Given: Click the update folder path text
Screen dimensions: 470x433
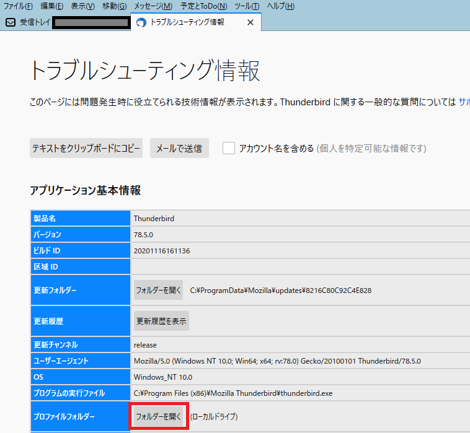Looking at the screenshot, I should [x=280, y=291].
